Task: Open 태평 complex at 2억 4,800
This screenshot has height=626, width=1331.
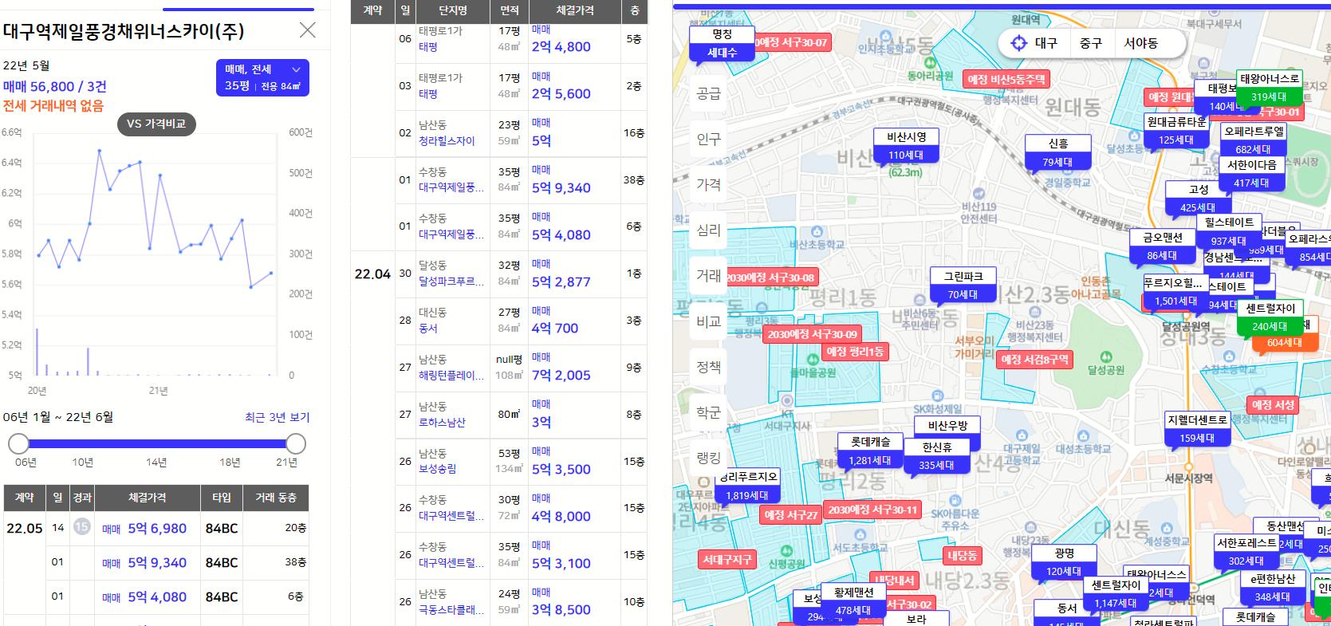Action: pyautogui.click(x=428, y=47)
